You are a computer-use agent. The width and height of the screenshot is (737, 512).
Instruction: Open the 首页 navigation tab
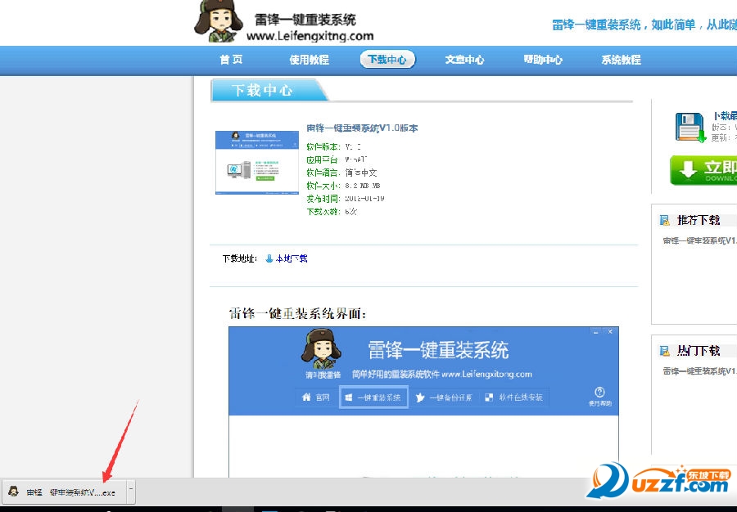tap(231, 60)
